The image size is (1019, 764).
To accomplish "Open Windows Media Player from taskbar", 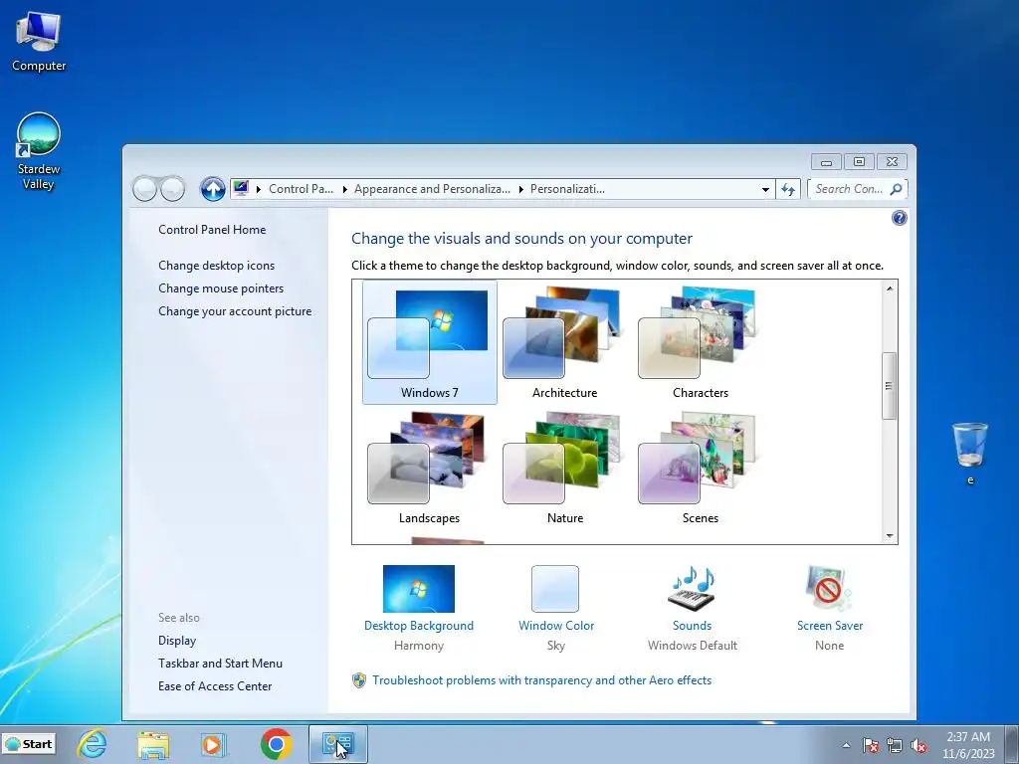I will (213, 744).
